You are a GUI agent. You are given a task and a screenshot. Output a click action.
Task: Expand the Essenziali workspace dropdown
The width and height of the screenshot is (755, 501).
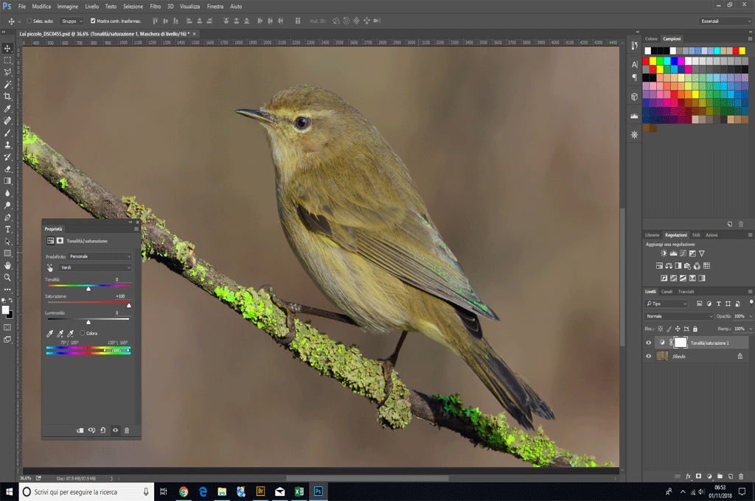726,21
